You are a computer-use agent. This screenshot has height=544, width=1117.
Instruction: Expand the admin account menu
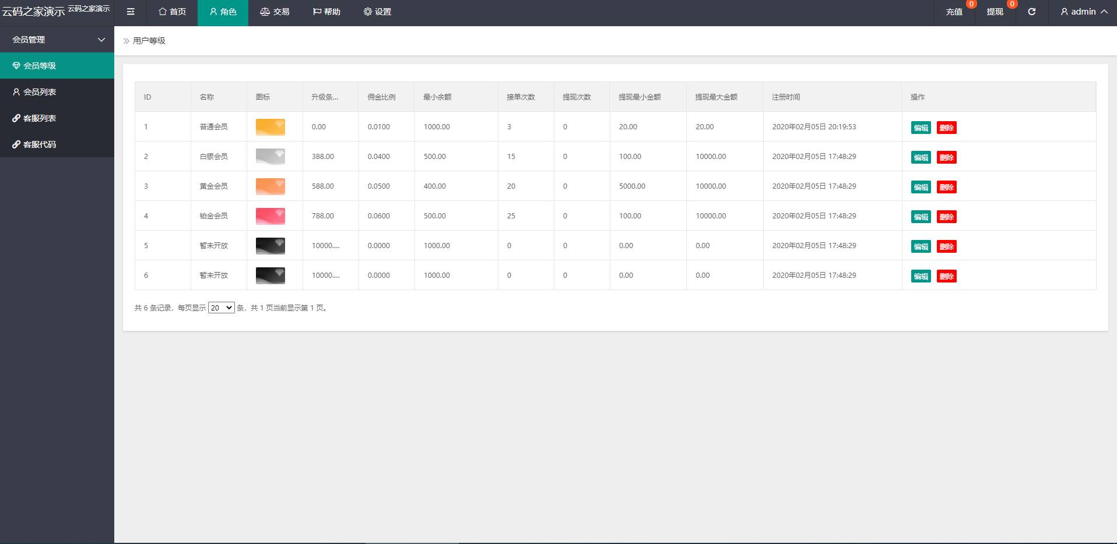coord(1083,12)
